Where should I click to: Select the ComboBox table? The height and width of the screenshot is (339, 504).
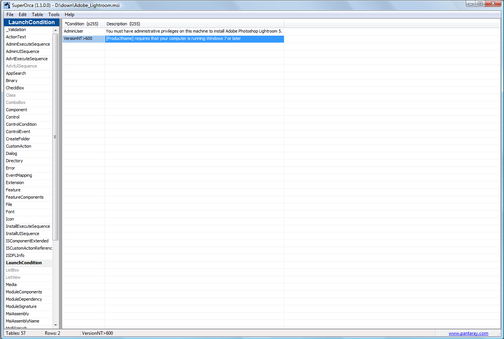[x=28, y=102]
